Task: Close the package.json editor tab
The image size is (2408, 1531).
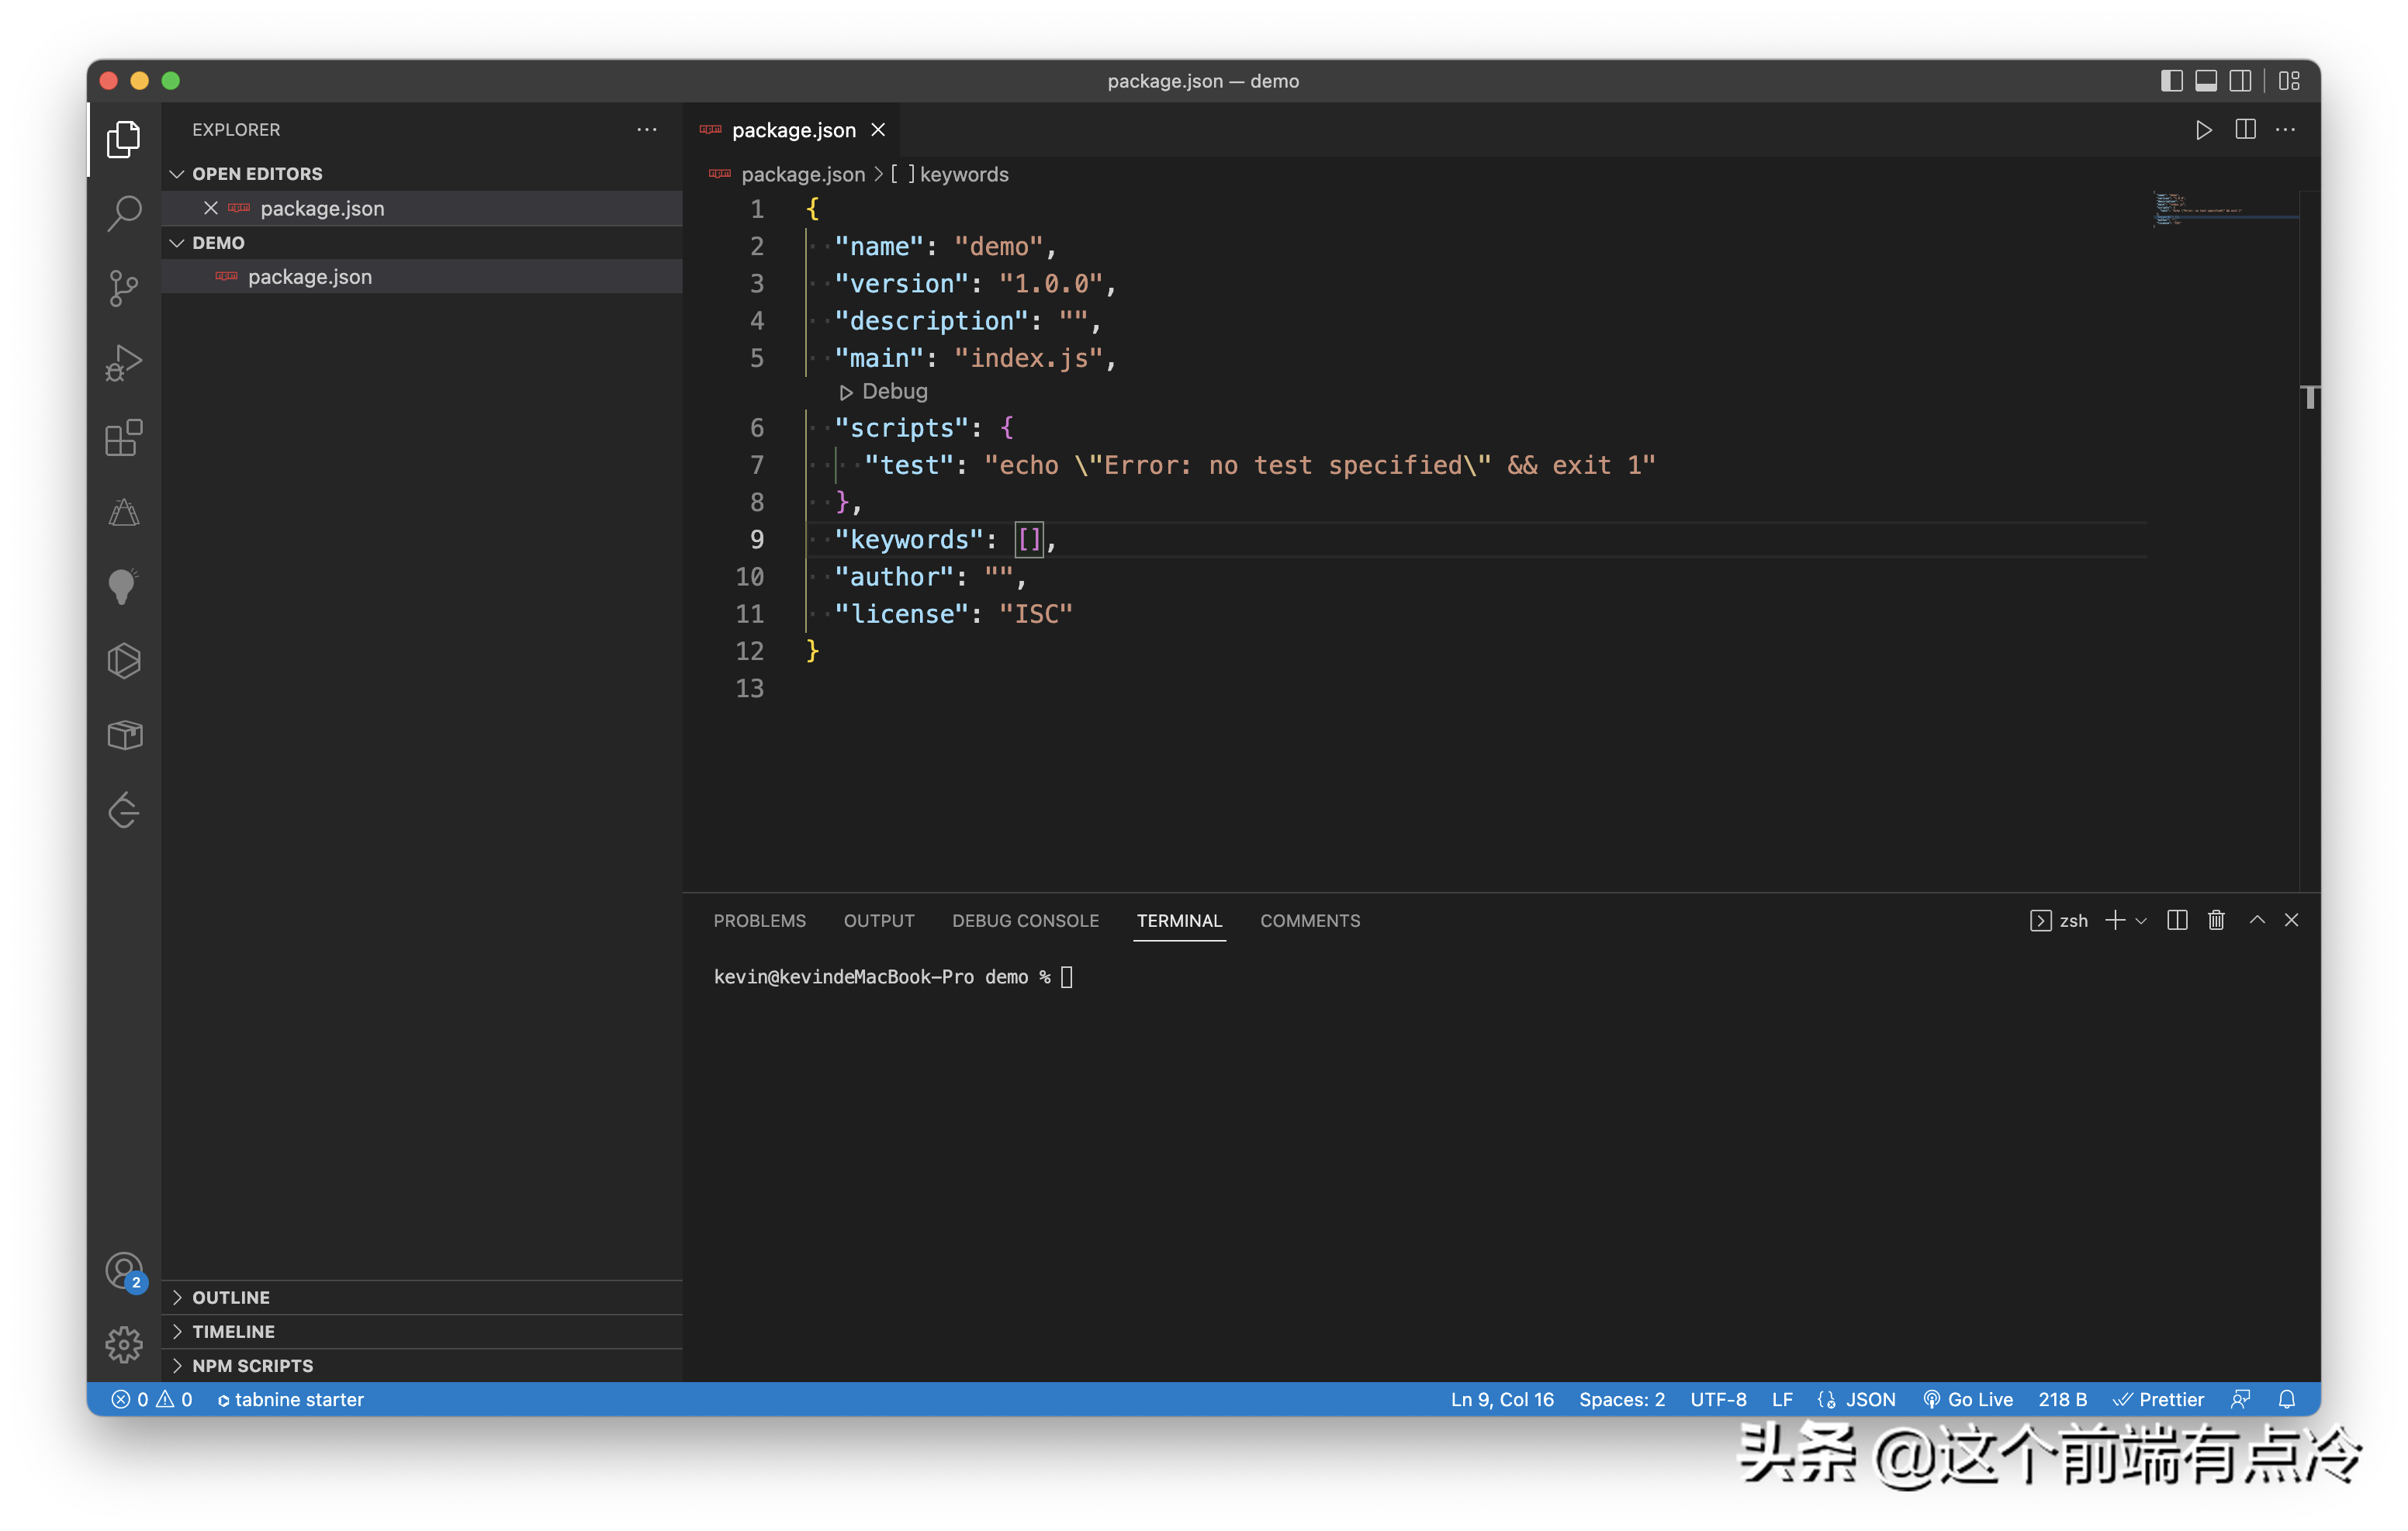Action: click(878, 130)
